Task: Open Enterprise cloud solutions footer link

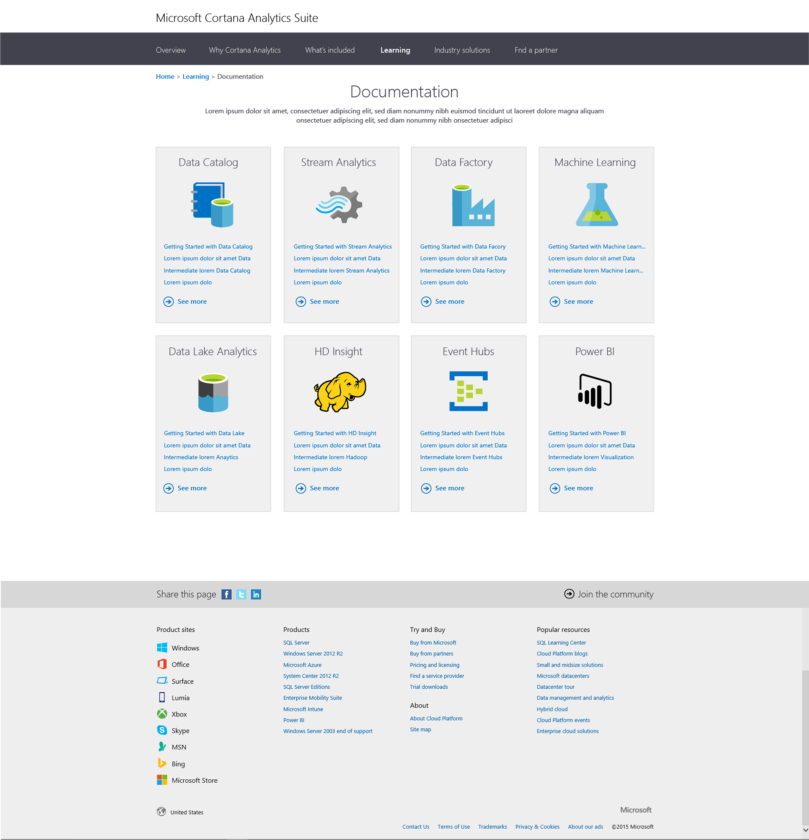Action: [567, 732]
